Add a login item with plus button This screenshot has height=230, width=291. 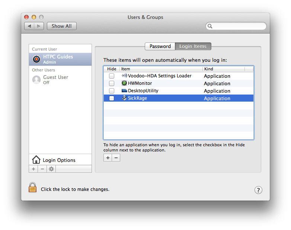coord(108,158)
